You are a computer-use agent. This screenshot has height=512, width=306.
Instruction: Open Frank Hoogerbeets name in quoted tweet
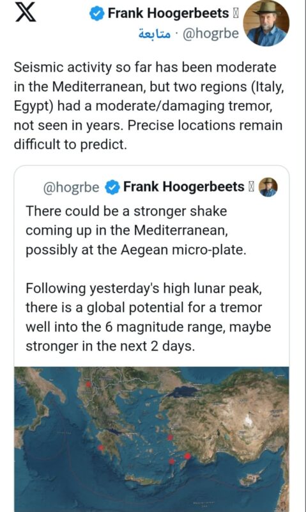tap(184, 187)
